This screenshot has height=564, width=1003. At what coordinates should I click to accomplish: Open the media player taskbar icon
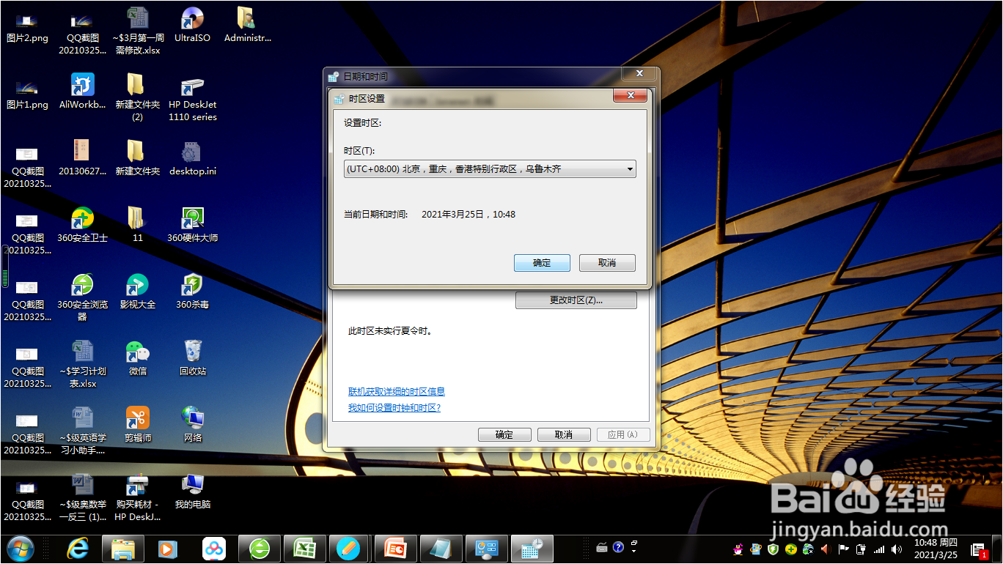[x=168, y=549]
